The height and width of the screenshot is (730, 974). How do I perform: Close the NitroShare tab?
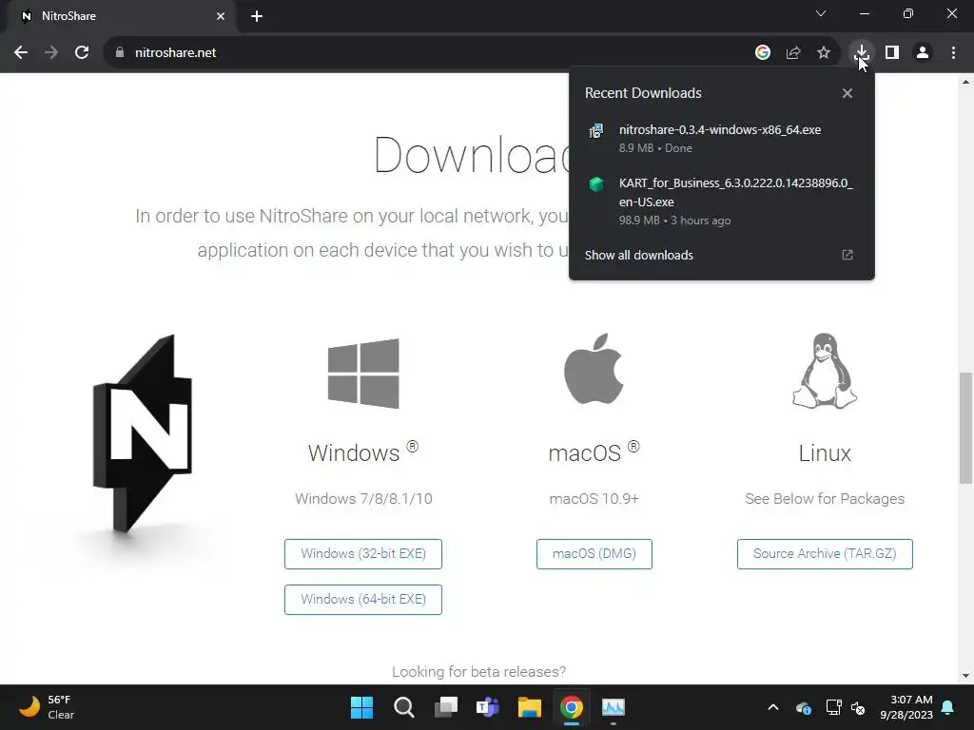(221, 16)
